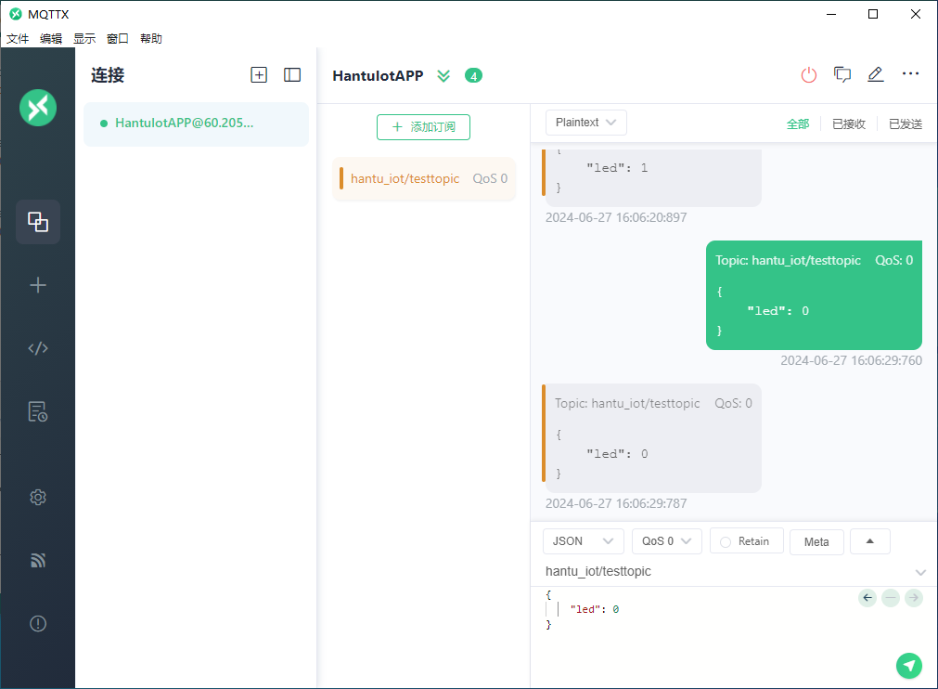Add new connection with plus box icon

point(259,75)
